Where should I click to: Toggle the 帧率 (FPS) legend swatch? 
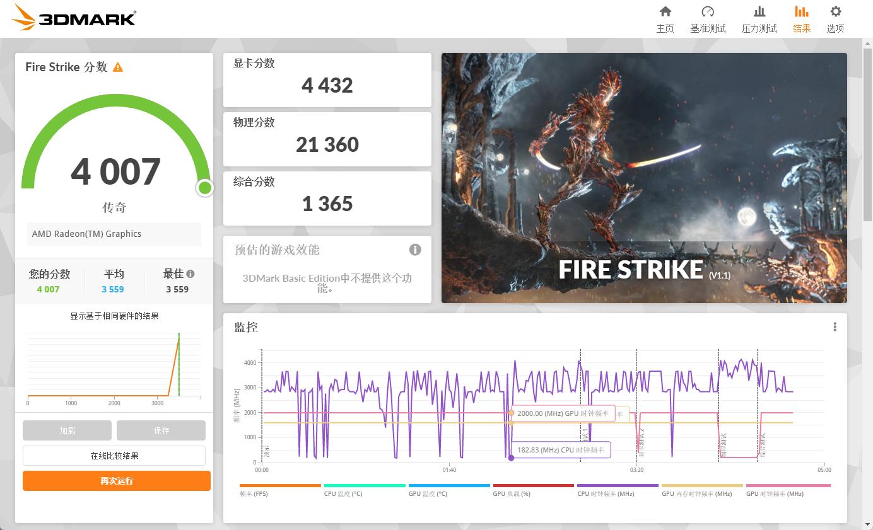pyautogui.click(x=280, y=486)
